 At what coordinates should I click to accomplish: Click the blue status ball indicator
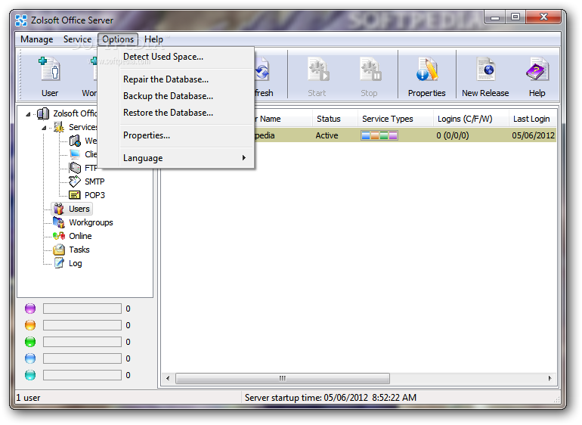coord(30,358)
